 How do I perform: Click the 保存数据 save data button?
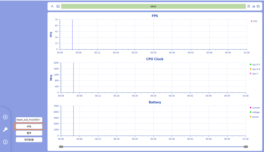coord(29,140)
